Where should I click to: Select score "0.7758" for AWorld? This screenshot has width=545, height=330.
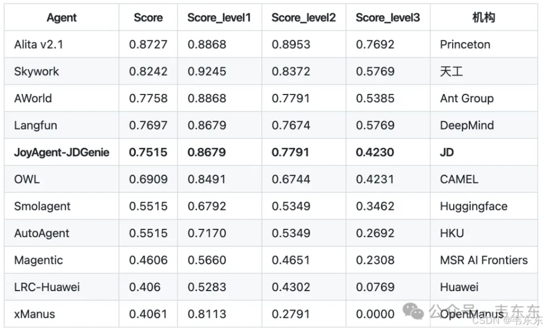pyautogui.click(x=148, y=98)
